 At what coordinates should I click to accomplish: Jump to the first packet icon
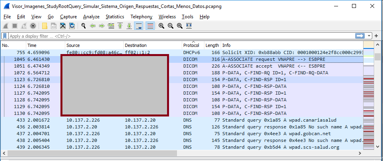[120, 26]
